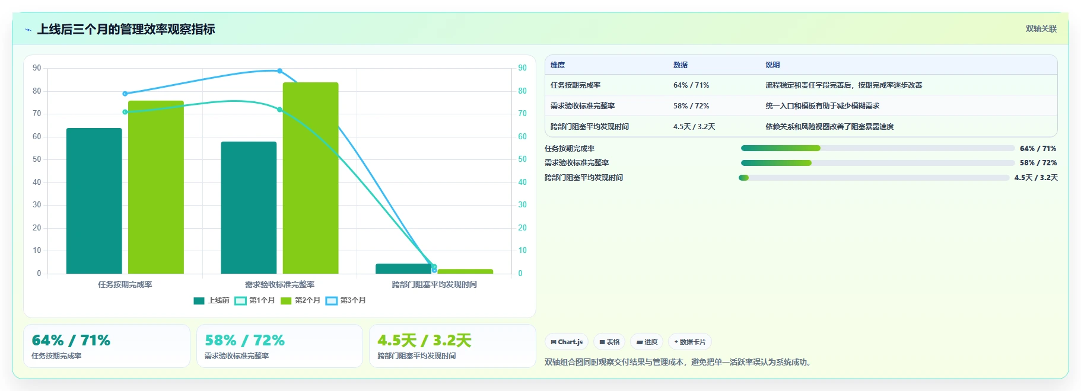The image size is (1081, 391).
Task: Open the 4.5天 / 3.2天 stat card
Action: [x=453, y=346]
